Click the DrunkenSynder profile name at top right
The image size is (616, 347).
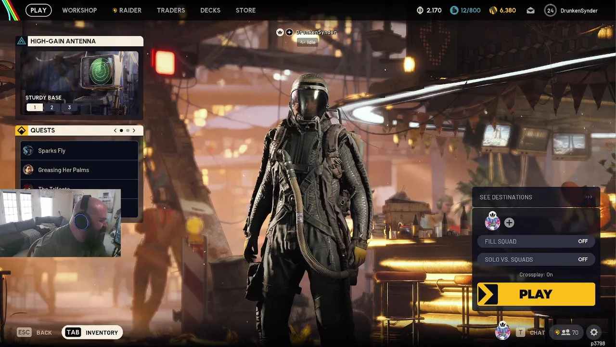[x=579, y=11]
